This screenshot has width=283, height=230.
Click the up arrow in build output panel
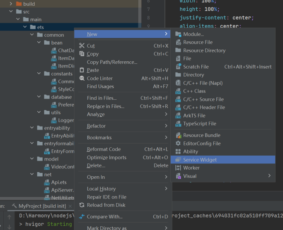(x=10, y=217)
